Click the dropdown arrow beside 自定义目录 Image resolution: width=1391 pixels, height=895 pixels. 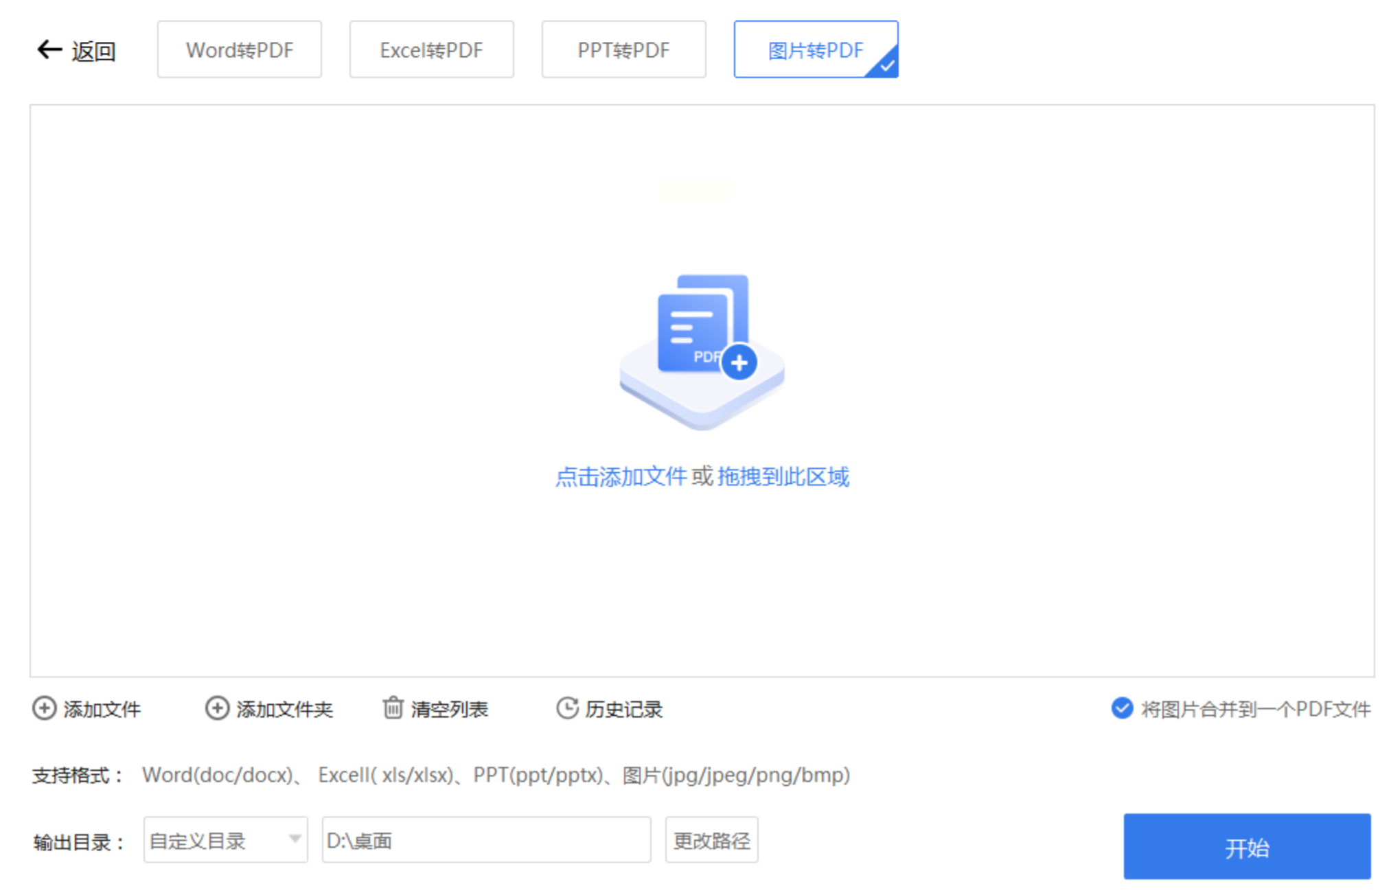click(295, 839)
